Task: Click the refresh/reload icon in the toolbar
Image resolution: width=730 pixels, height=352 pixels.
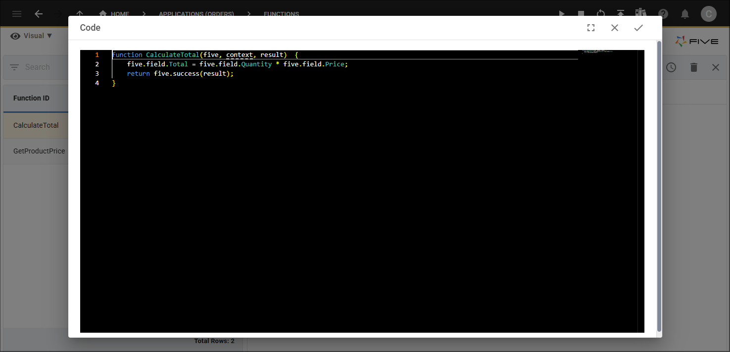Action: click(601, 14)
